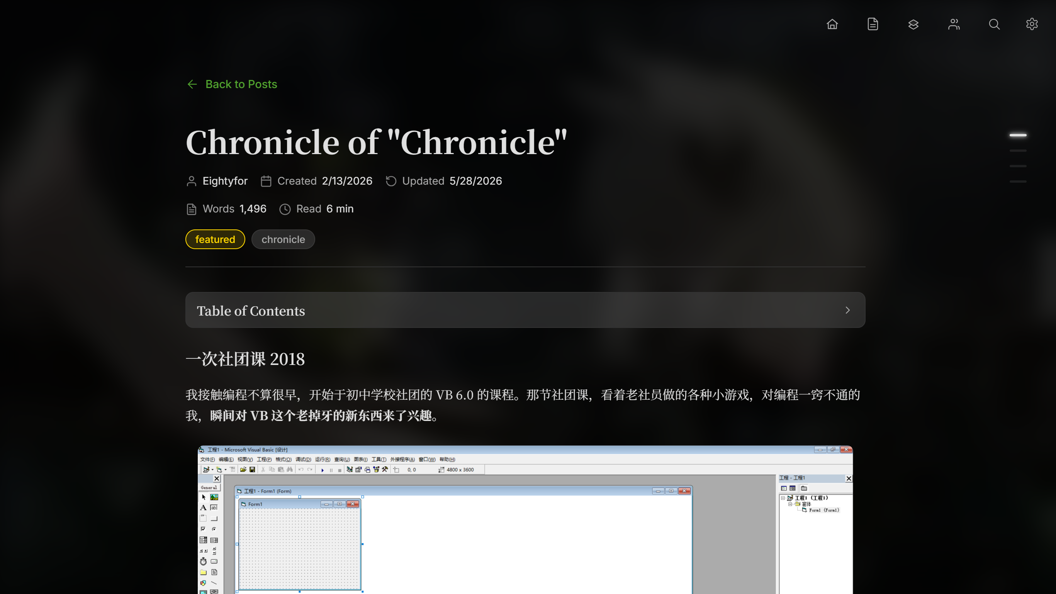This screenshot has height=594, width=1056.
Task: Click the post title Chronicle of "Chronicle"
Action: (376, 142)
